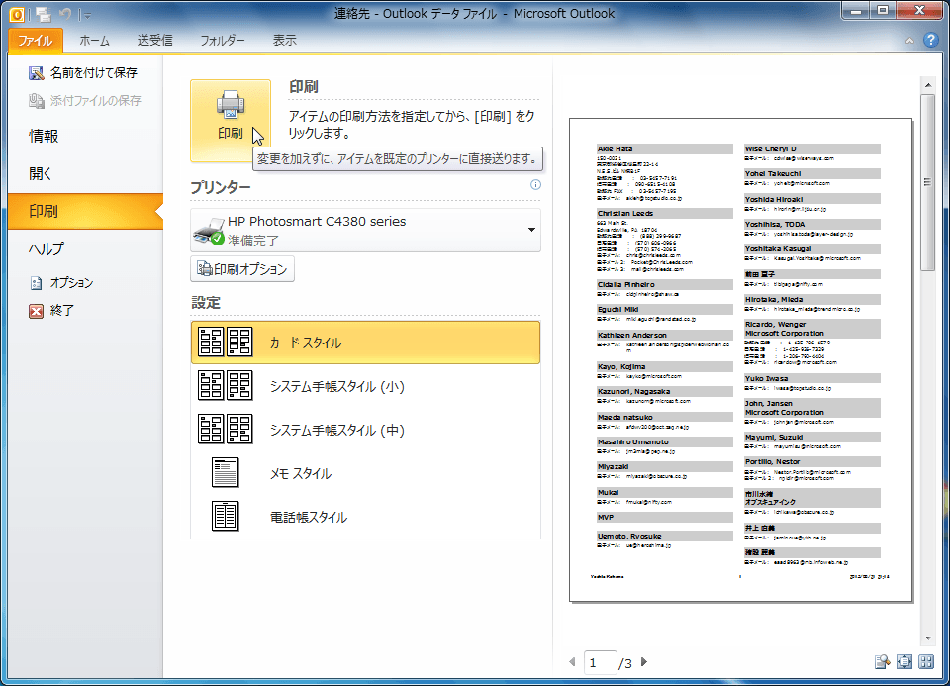Click the print preview page thumbnail
The image size is (950, 686).
point(740,360)
